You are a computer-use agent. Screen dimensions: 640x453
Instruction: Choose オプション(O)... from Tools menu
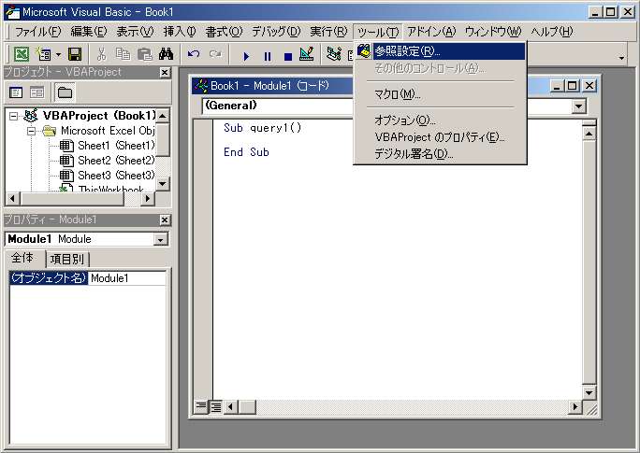point(441,120)
